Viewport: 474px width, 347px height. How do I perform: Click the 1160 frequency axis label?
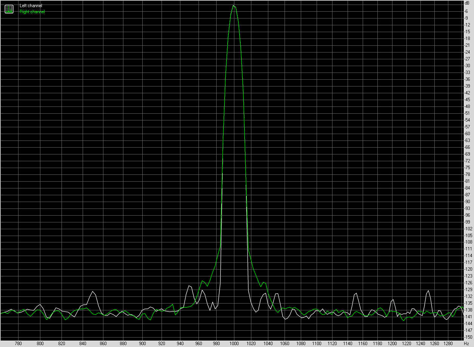pos(363,344)
